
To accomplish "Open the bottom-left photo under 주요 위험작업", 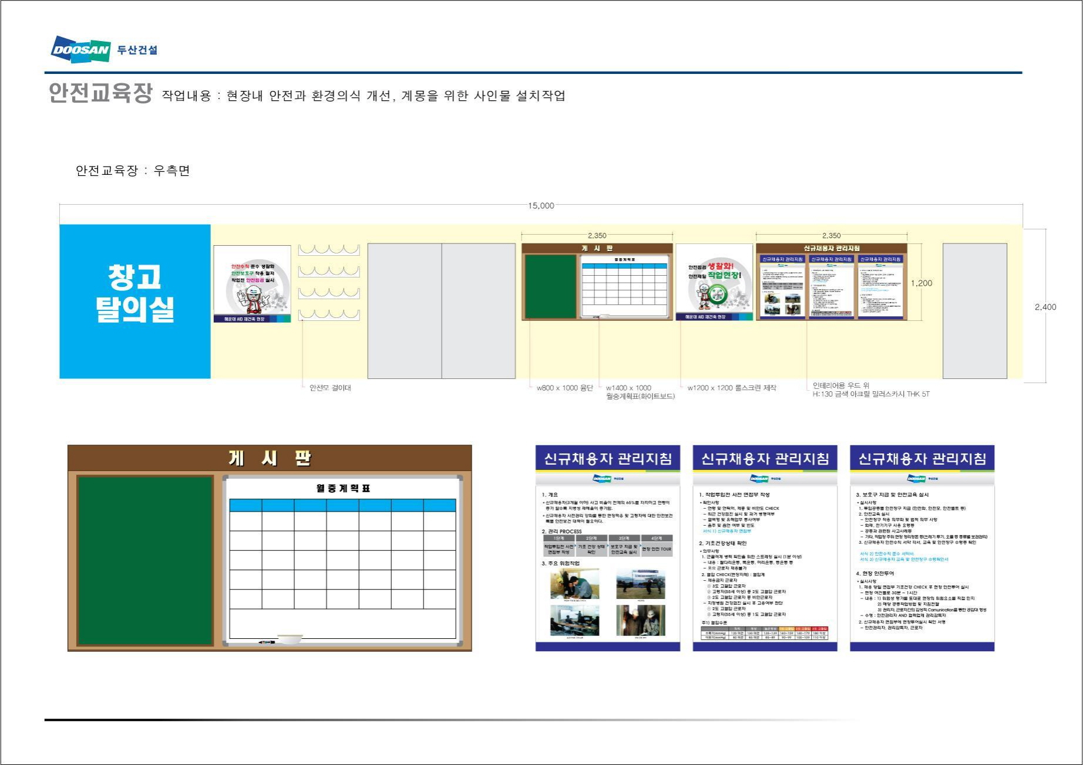I will tap(575, 620).
